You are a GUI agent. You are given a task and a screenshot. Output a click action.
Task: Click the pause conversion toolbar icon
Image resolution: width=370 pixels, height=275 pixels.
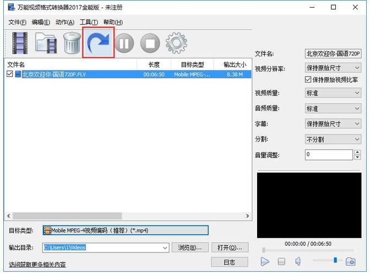tap(124, 43)
